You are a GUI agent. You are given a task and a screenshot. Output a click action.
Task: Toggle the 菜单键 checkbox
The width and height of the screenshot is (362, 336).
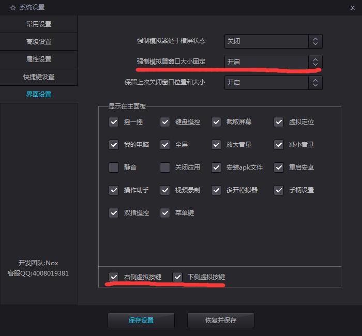click(165, 213)
